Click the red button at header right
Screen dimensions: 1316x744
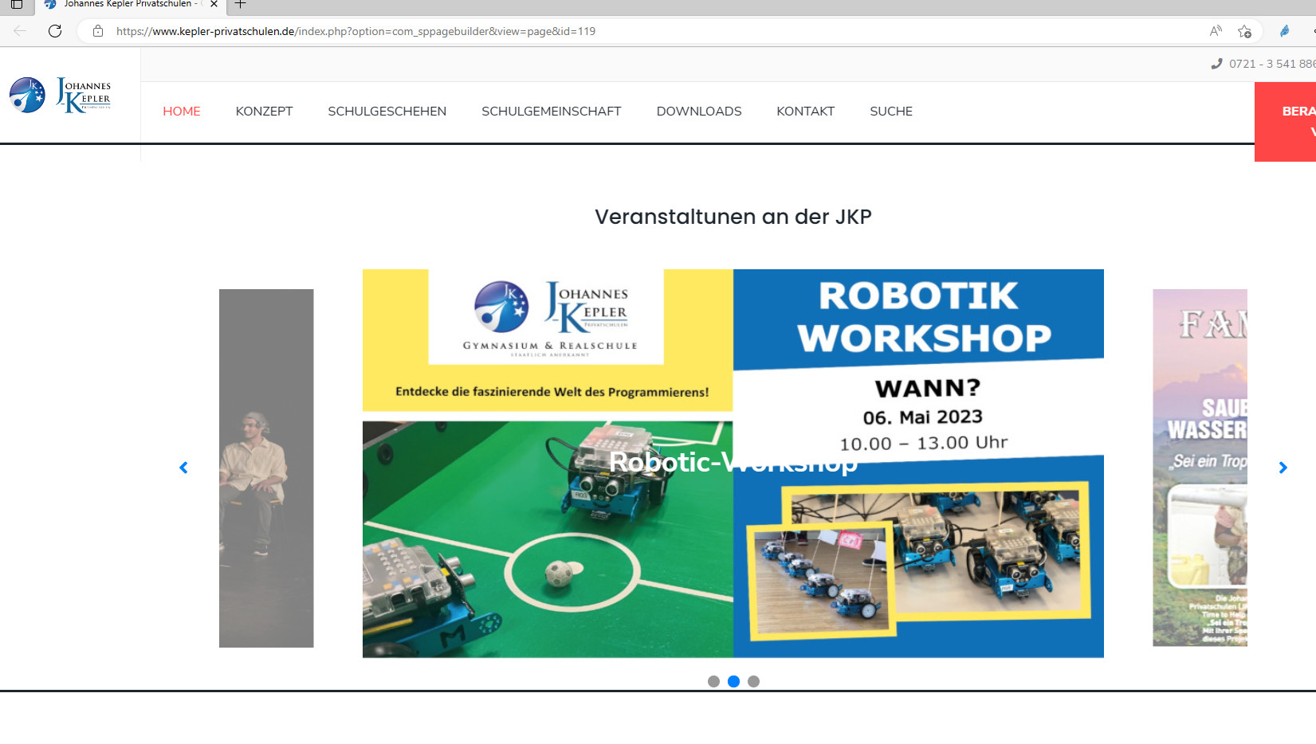coord(1285,121)
